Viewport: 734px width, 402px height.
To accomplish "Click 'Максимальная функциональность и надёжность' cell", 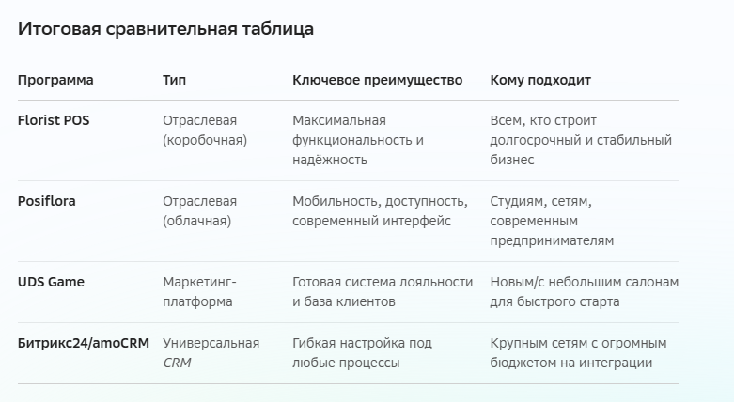I will click(358, 140).
